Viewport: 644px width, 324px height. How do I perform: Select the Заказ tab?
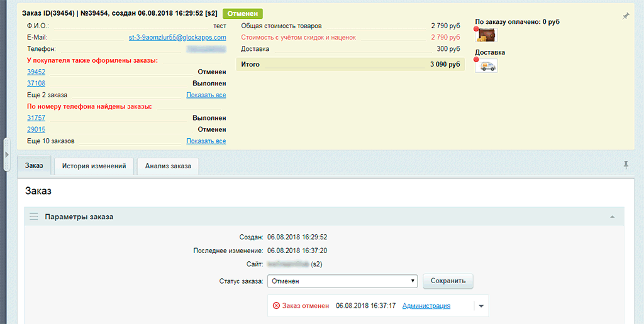coord(34,166)
